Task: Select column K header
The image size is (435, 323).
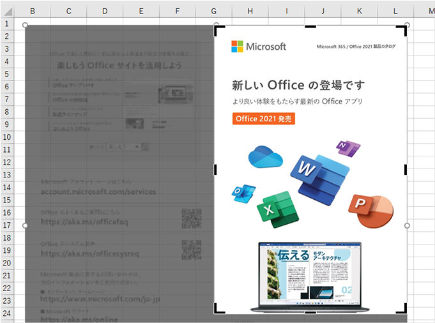Action: click(359, 11)
